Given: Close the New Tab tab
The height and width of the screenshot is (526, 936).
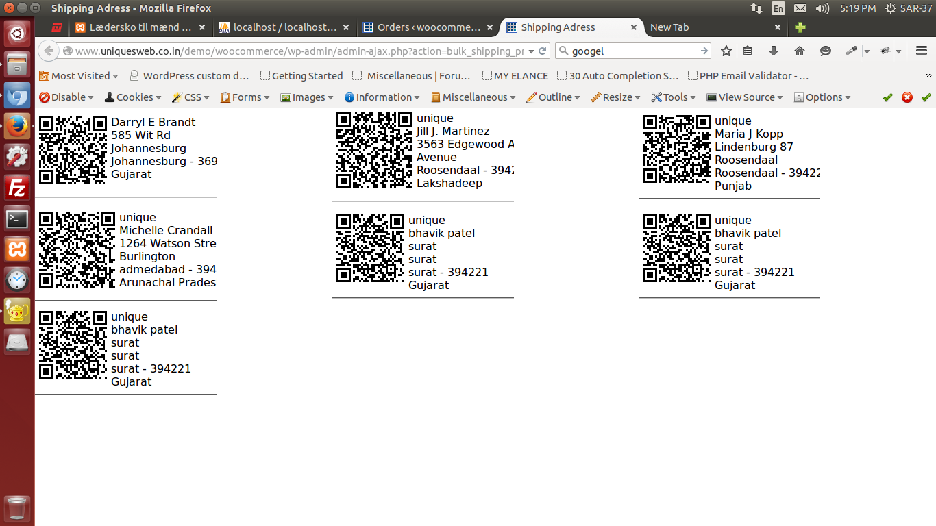Looking at the screenshot, I should tap(778, 27).
